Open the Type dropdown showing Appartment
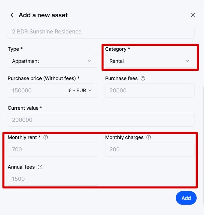Image resolution: width=204 pixels, height=215 pixels. click(x=52, y=61)
